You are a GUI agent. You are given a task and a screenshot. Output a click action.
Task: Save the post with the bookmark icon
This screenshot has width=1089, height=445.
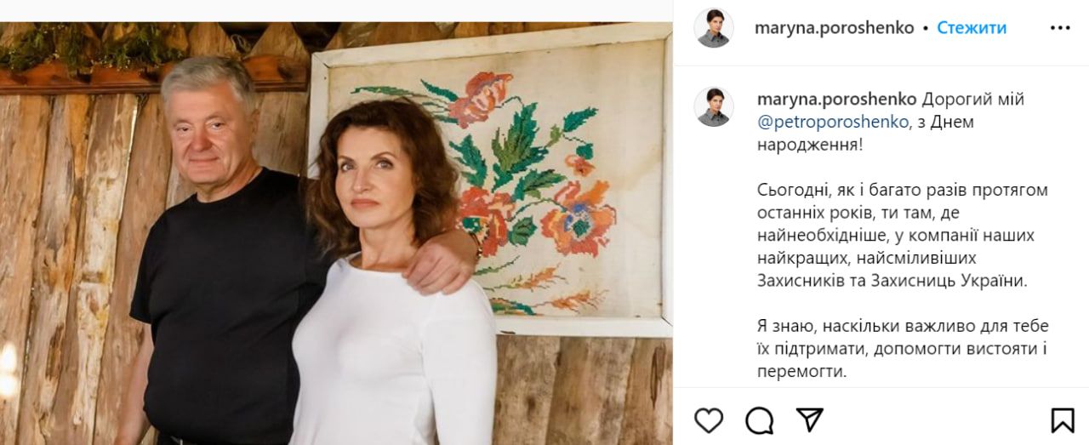(1062, 419)
